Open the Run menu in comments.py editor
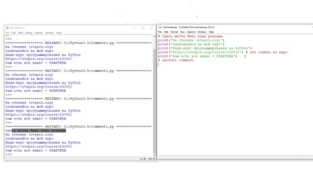The width and height of the screenshot is (313, 176). [182, 32]
